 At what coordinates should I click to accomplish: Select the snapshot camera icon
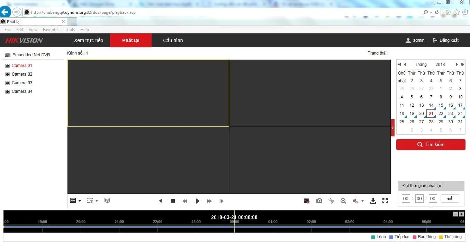pyautogui.click(x=319, y=201)
